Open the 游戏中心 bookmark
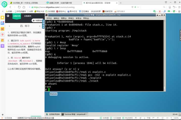 (61, 11)
